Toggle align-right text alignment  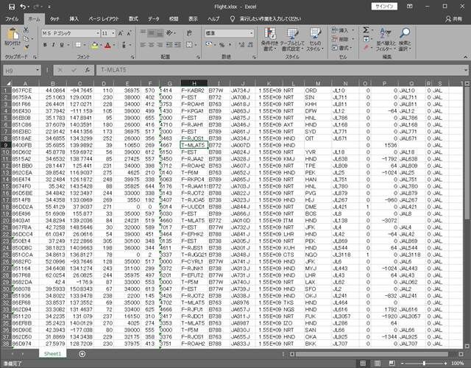point(160,45)
